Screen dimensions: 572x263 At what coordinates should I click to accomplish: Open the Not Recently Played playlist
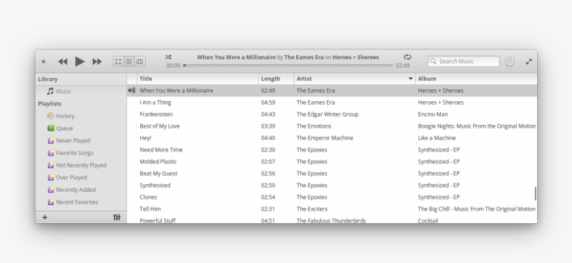tap(81, 165)
